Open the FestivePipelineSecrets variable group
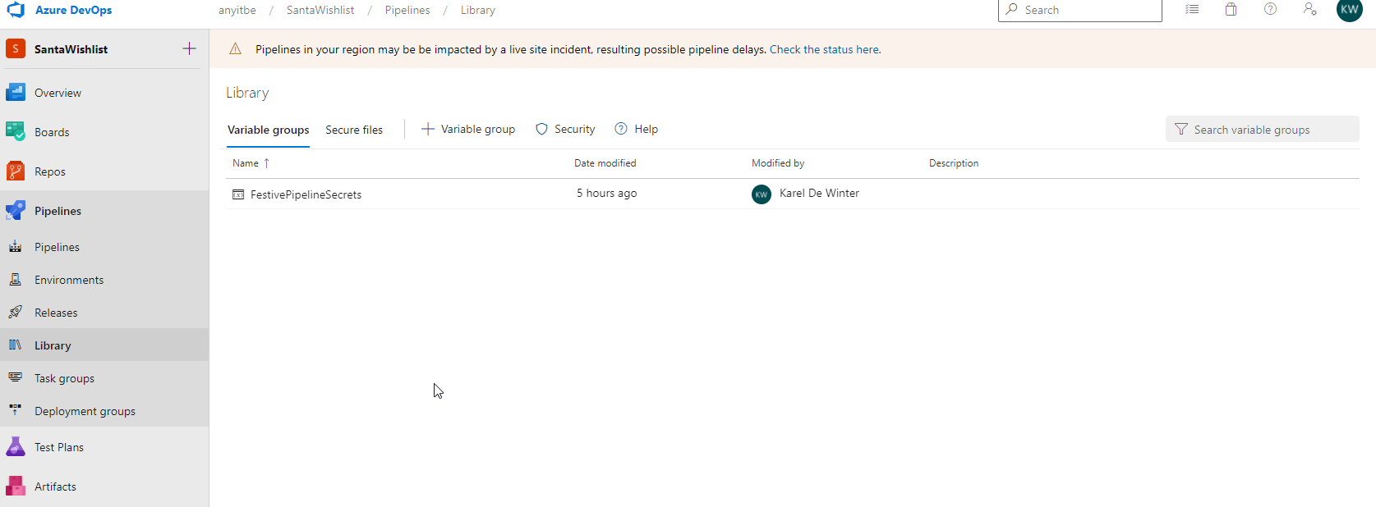Viewport: 1376px width, 507px height. (x=306, y=194)
